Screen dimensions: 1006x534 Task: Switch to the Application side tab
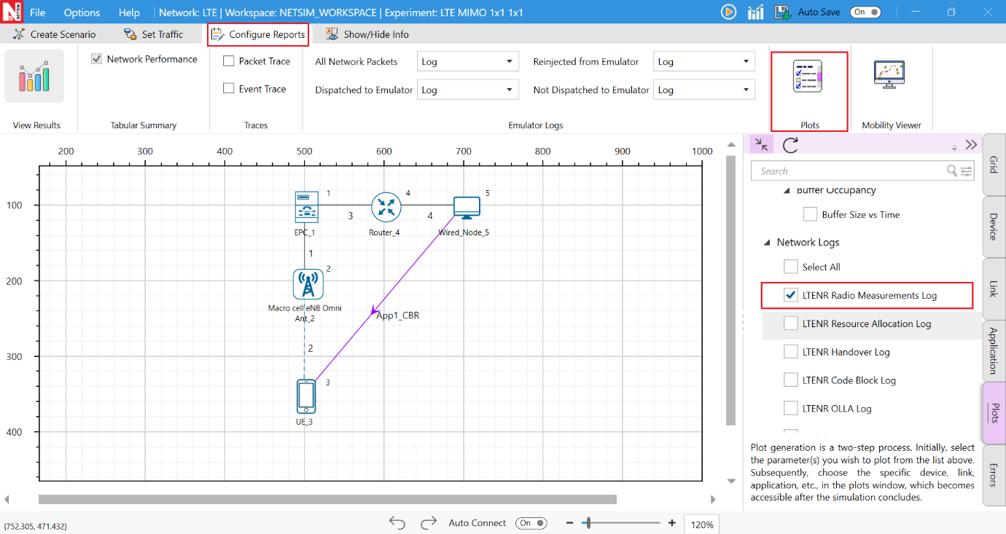coord(993,351)
